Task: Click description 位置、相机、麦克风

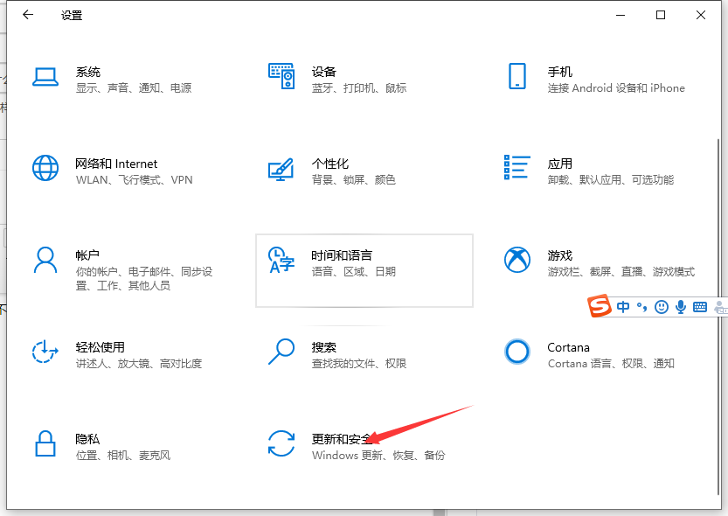Action: click(x=123, y=455)
